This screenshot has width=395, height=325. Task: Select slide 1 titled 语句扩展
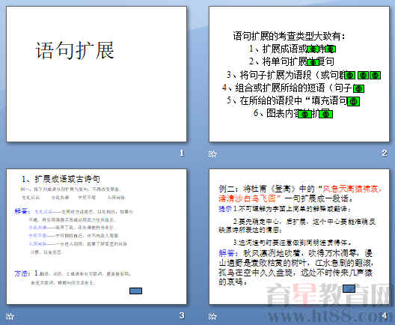tap(97, 74)
